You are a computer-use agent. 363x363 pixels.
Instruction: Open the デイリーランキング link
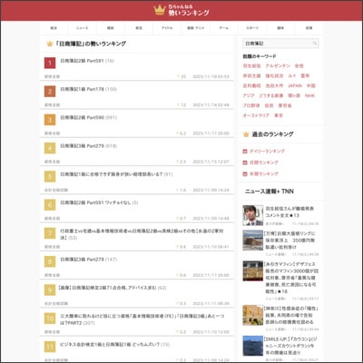point(267,152)
